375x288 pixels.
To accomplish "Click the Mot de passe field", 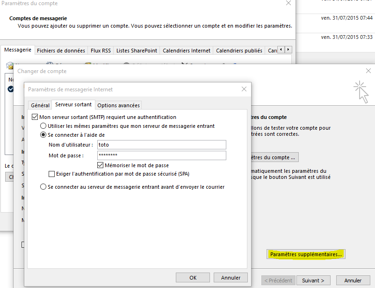I will click(162, 155).
